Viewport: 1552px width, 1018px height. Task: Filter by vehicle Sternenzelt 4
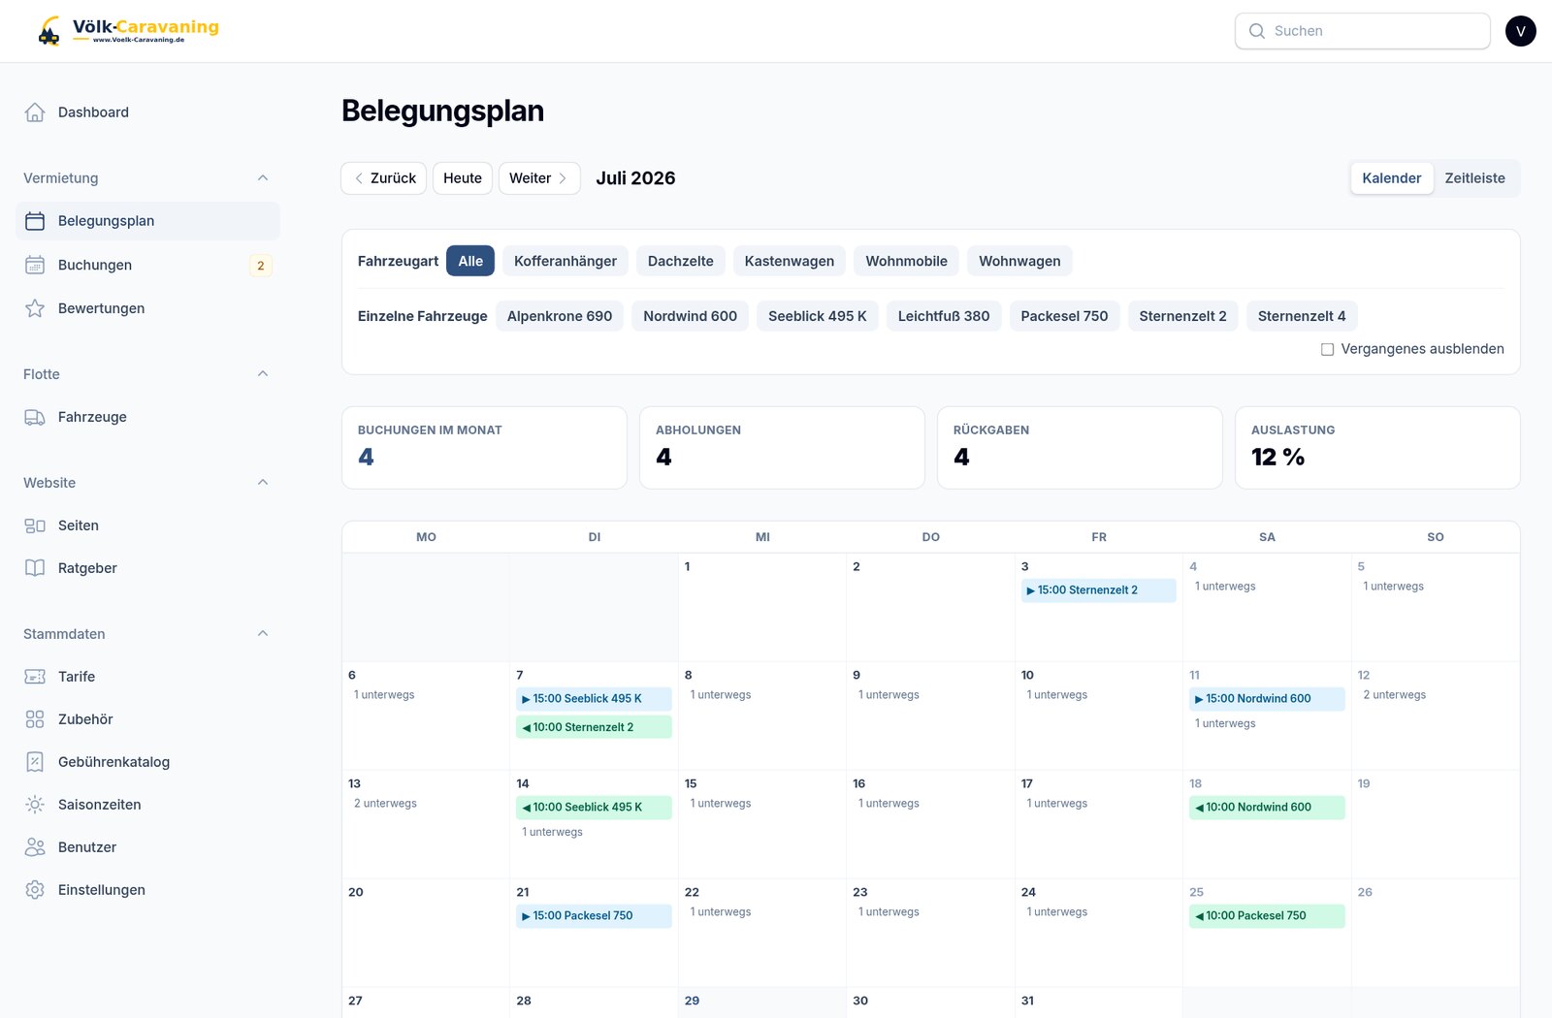[1302, 316]
